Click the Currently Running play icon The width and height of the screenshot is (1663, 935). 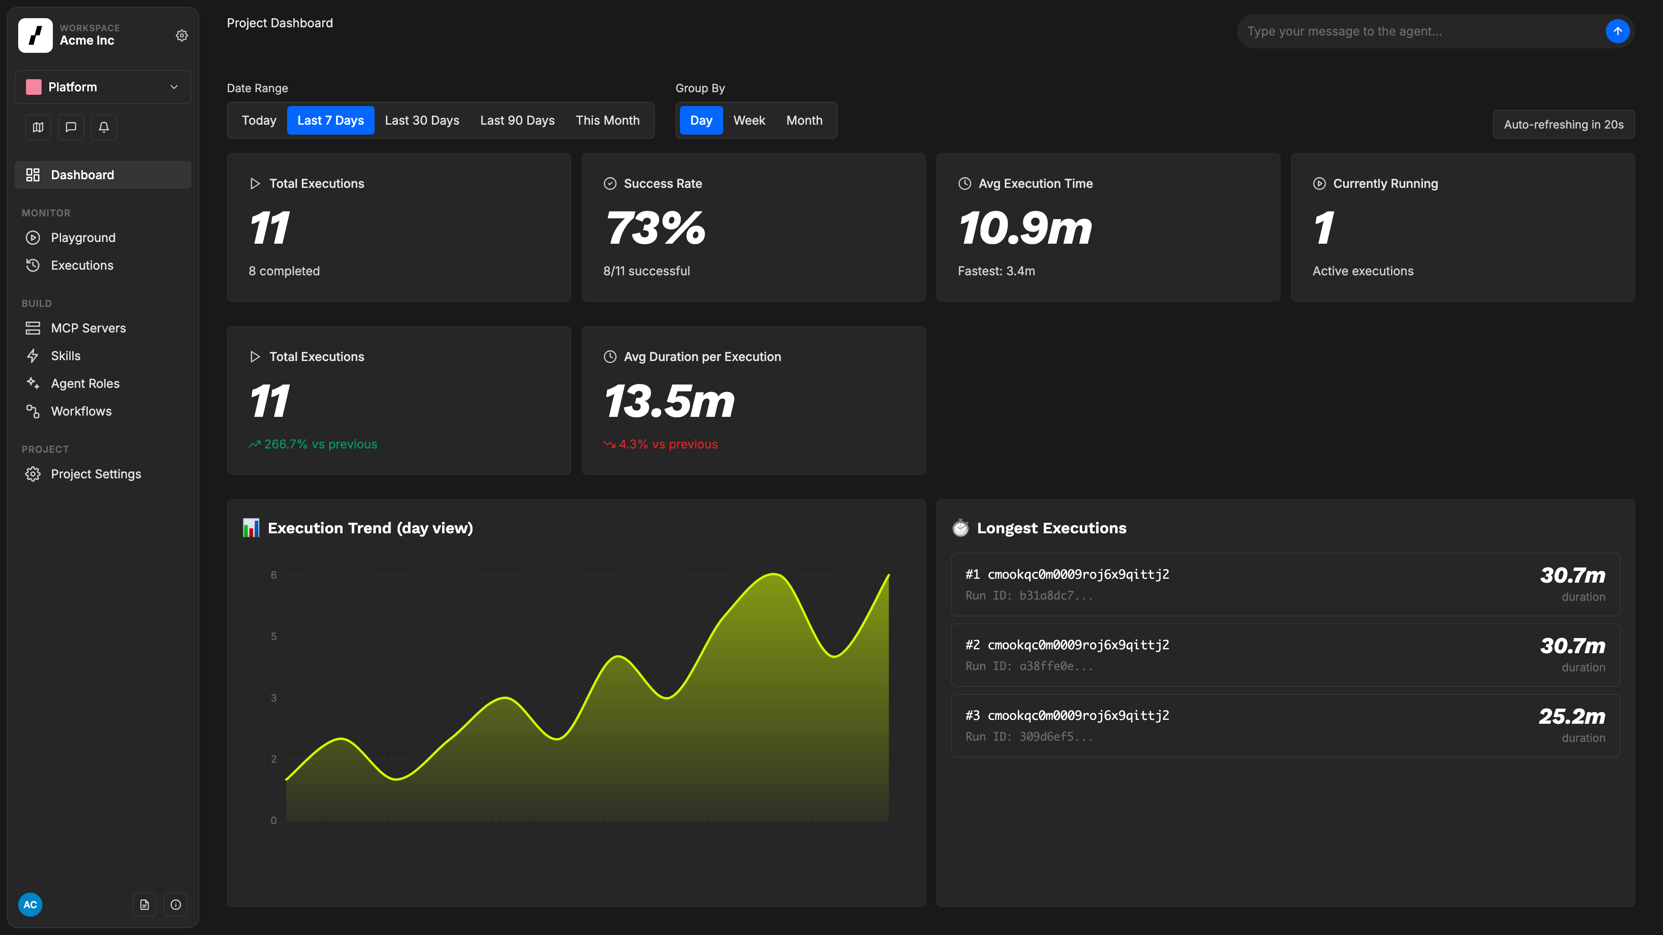tap(1320, 183)
